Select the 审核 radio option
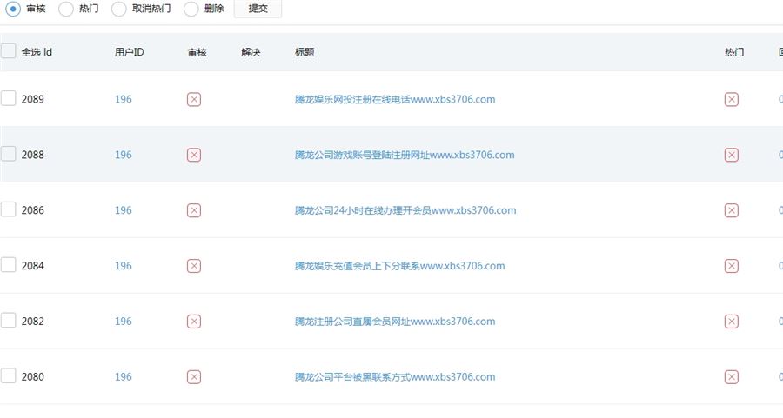The image size is (783, 418). point(14,9)
